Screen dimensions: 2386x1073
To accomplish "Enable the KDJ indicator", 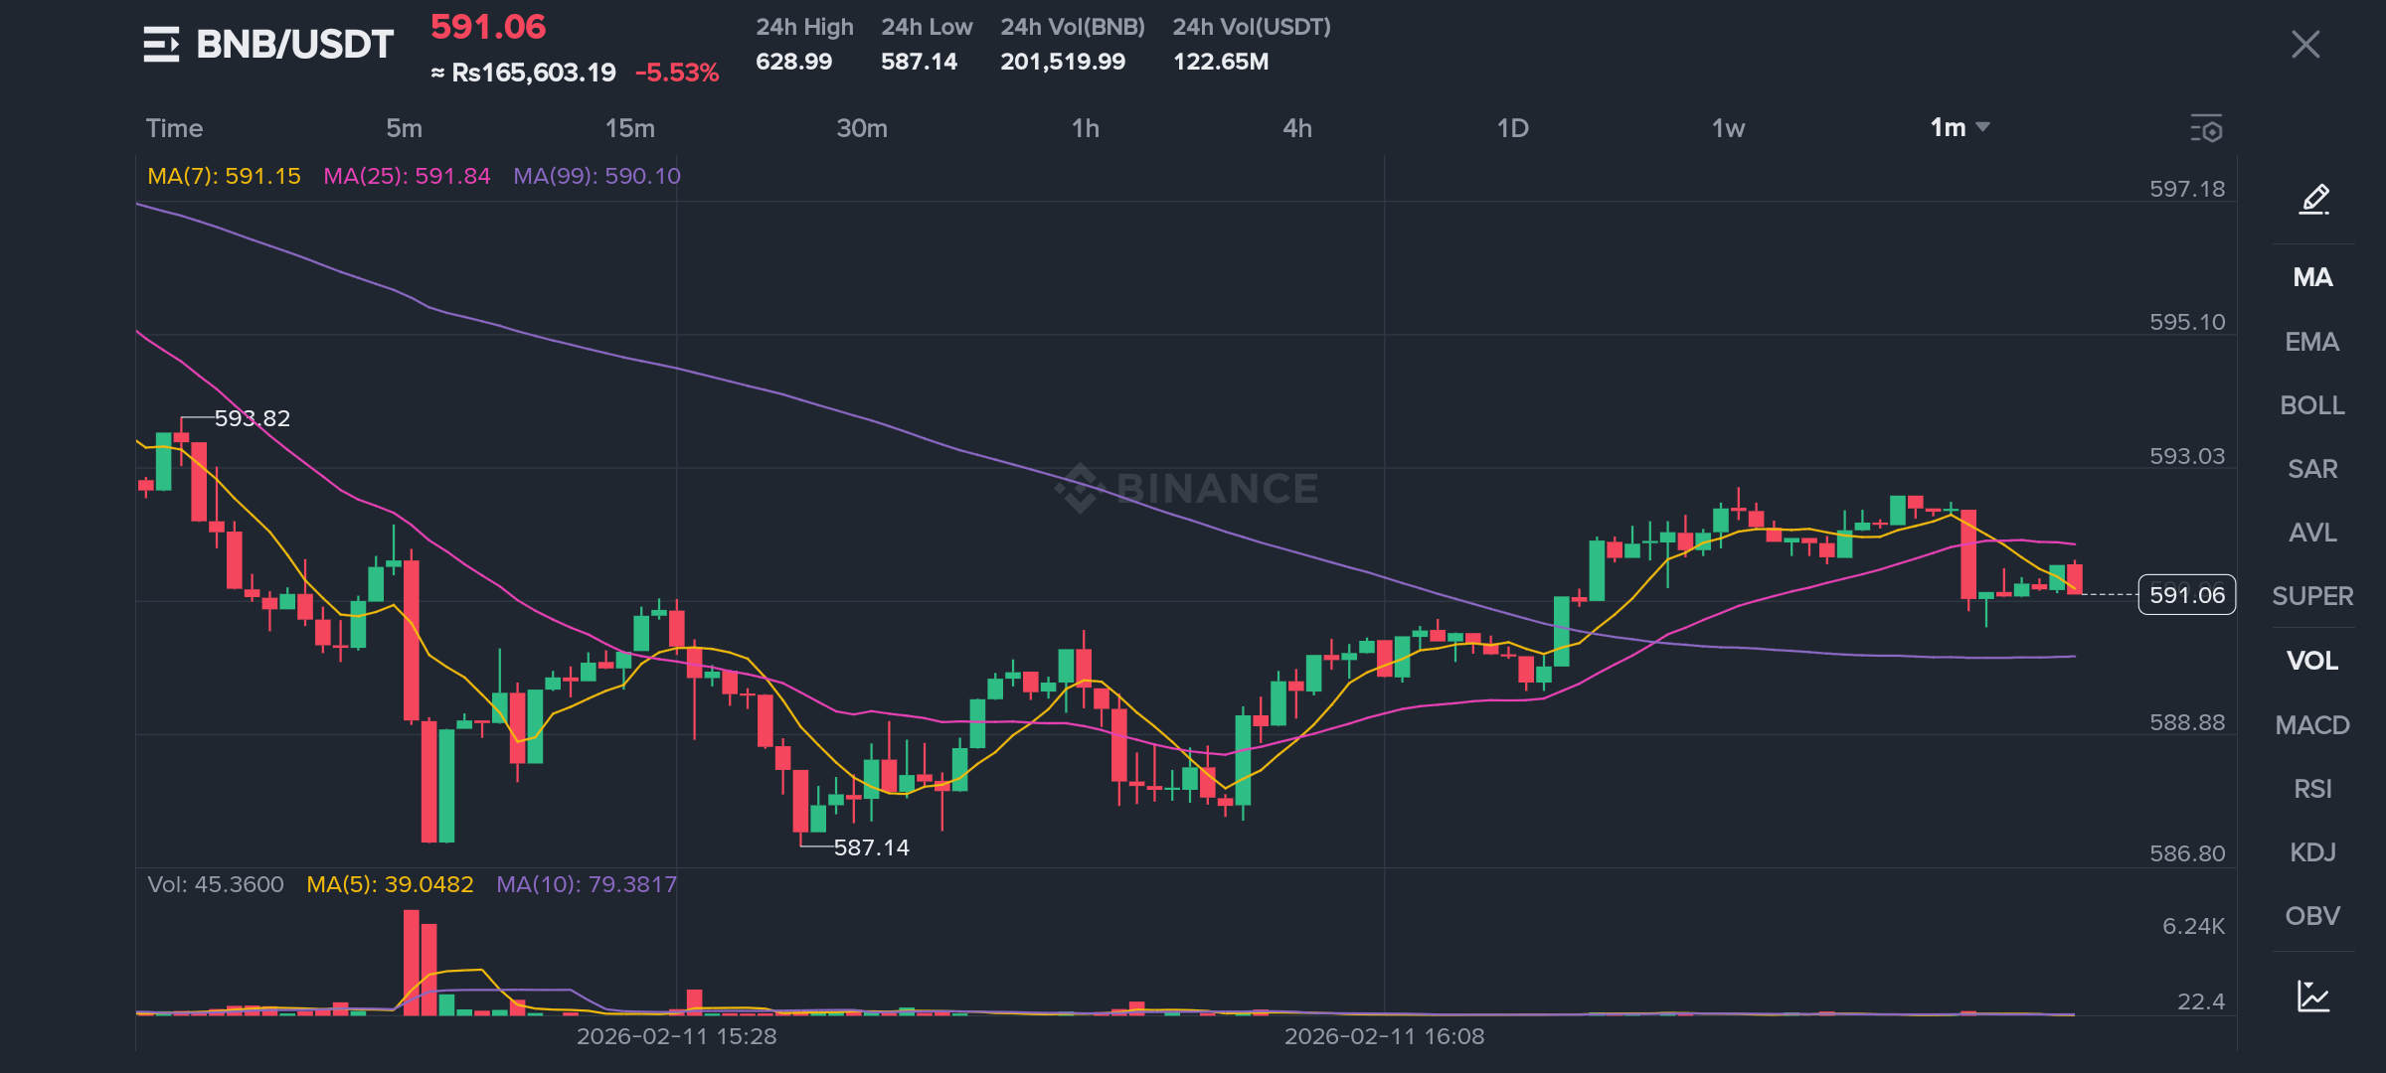I will [x=2312, y=852].
